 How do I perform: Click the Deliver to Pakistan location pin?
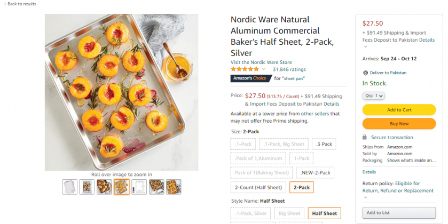(x=365, y=73)
